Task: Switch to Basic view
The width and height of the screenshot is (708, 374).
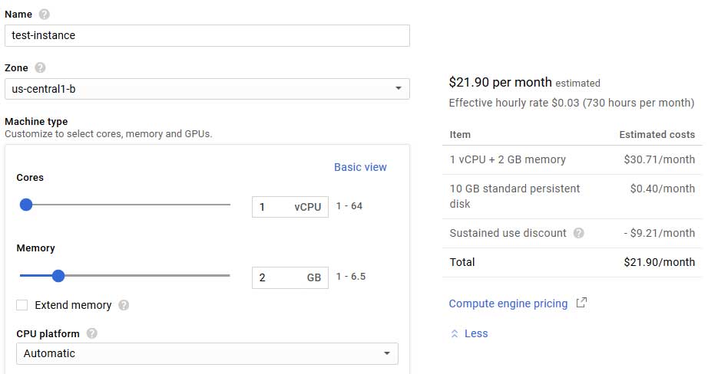Action: coord(360,167)
